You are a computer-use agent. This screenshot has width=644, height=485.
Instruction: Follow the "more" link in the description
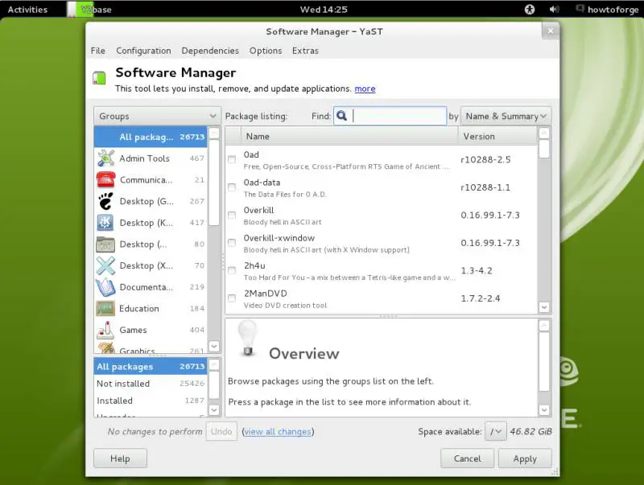click(x=365, y=88)
